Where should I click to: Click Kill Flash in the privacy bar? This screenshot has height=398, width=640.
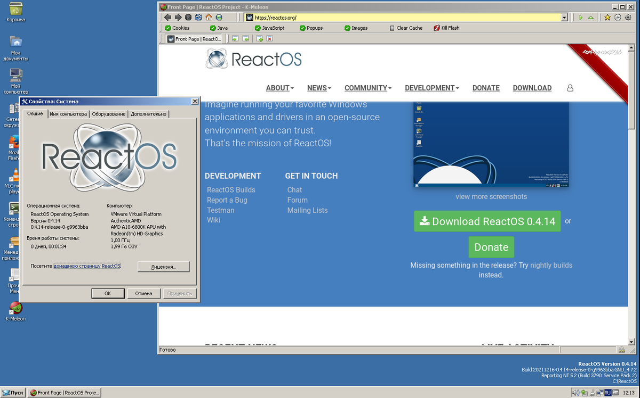(x=446, y=28)
